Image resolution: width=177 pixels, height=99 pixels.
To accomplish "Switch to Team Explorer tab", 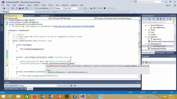I will pyautogui.click(x=160, y=53).
